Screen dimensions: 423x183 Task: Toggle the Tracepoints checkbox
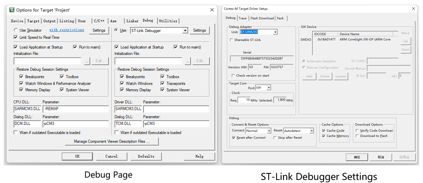pos(163,83)
